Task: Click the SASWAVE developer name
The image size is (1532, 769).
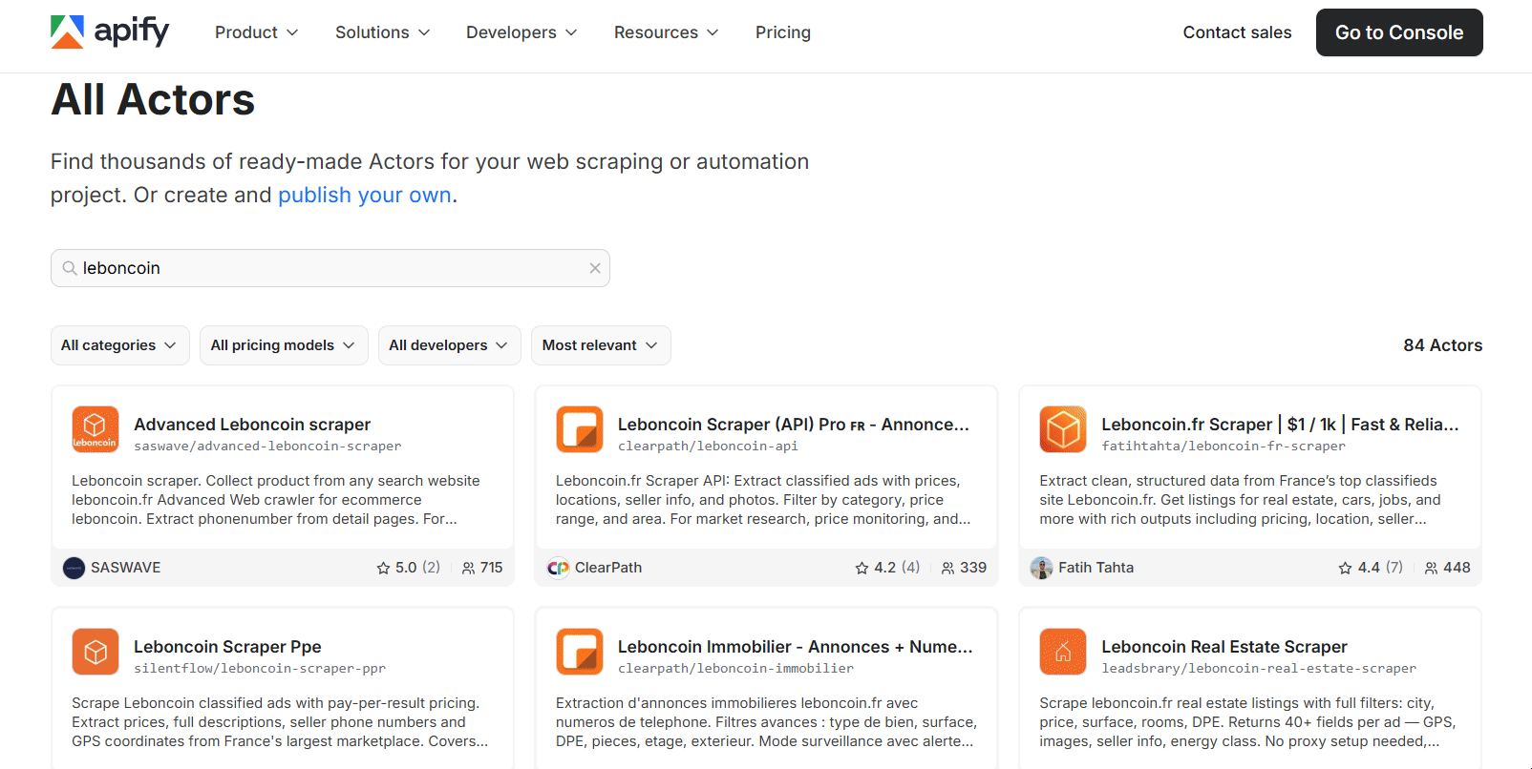Action: click(126, 568)
